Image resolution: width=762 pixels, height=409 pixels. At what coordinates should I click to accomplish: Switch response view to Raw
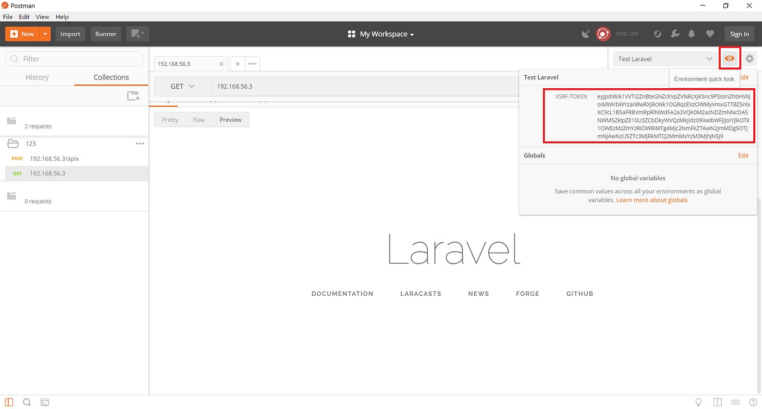pos(199,120)
